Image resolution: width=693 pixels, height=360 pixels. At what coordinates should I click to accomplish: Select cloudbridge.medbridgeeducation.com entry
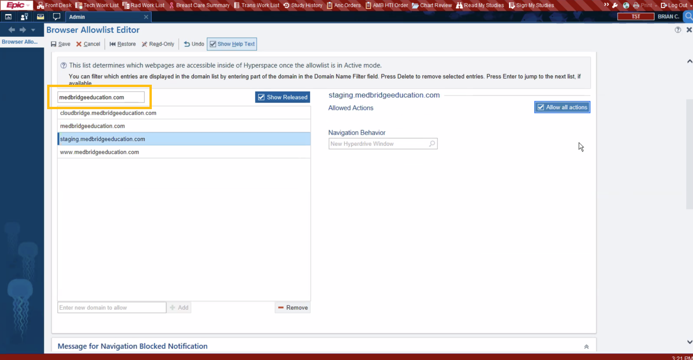(x=184, y=113)
